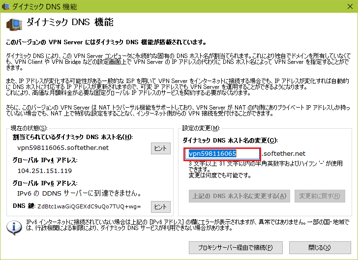Click the 現在の状態(S) group label
The height and width of the screenshot is (260, 358).
tap(29, 128)
